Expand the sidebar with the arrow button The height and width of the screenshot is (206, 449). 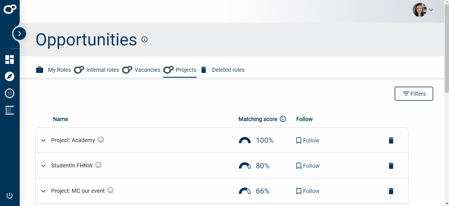[x=20, y=34]
